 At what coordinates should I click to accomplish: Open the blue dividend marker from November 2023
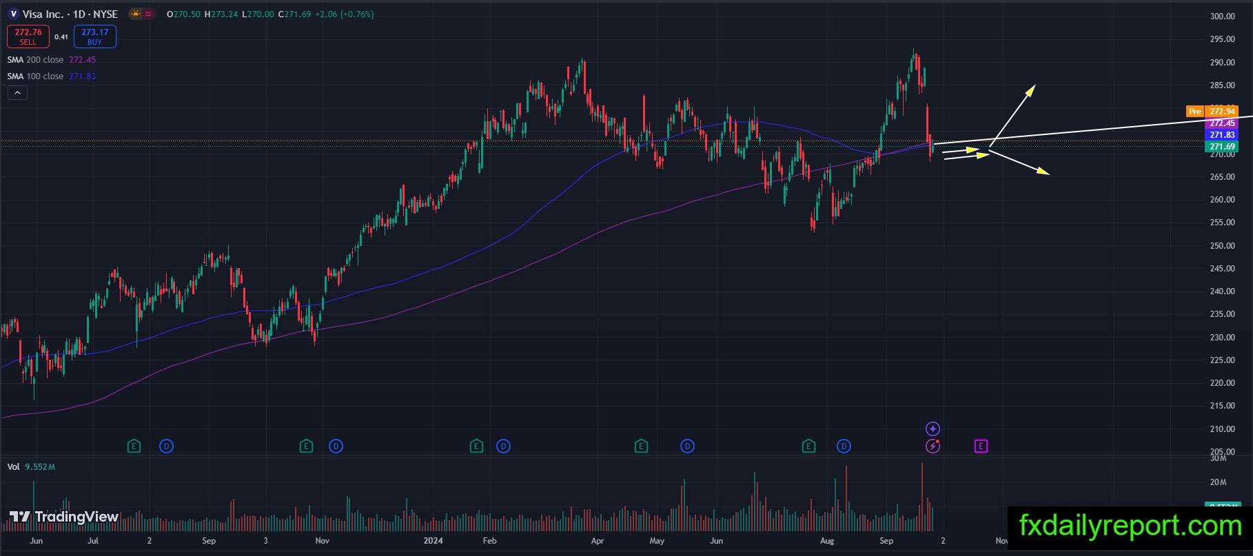coord(336,446)
